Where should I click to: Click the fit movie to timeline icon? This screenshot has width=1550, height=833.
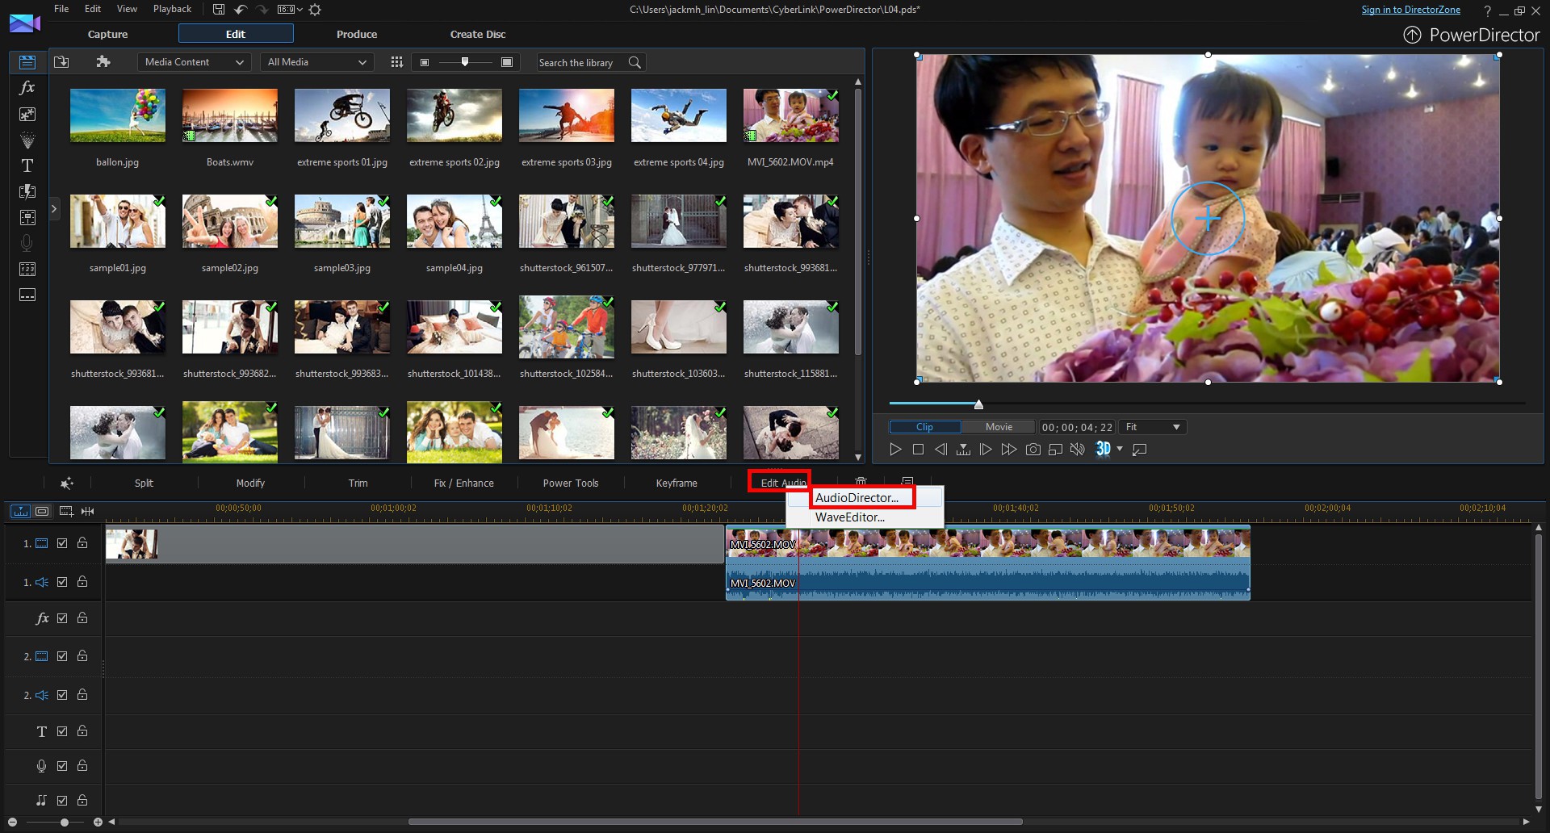pyautogui.click(x=88, y=511)
